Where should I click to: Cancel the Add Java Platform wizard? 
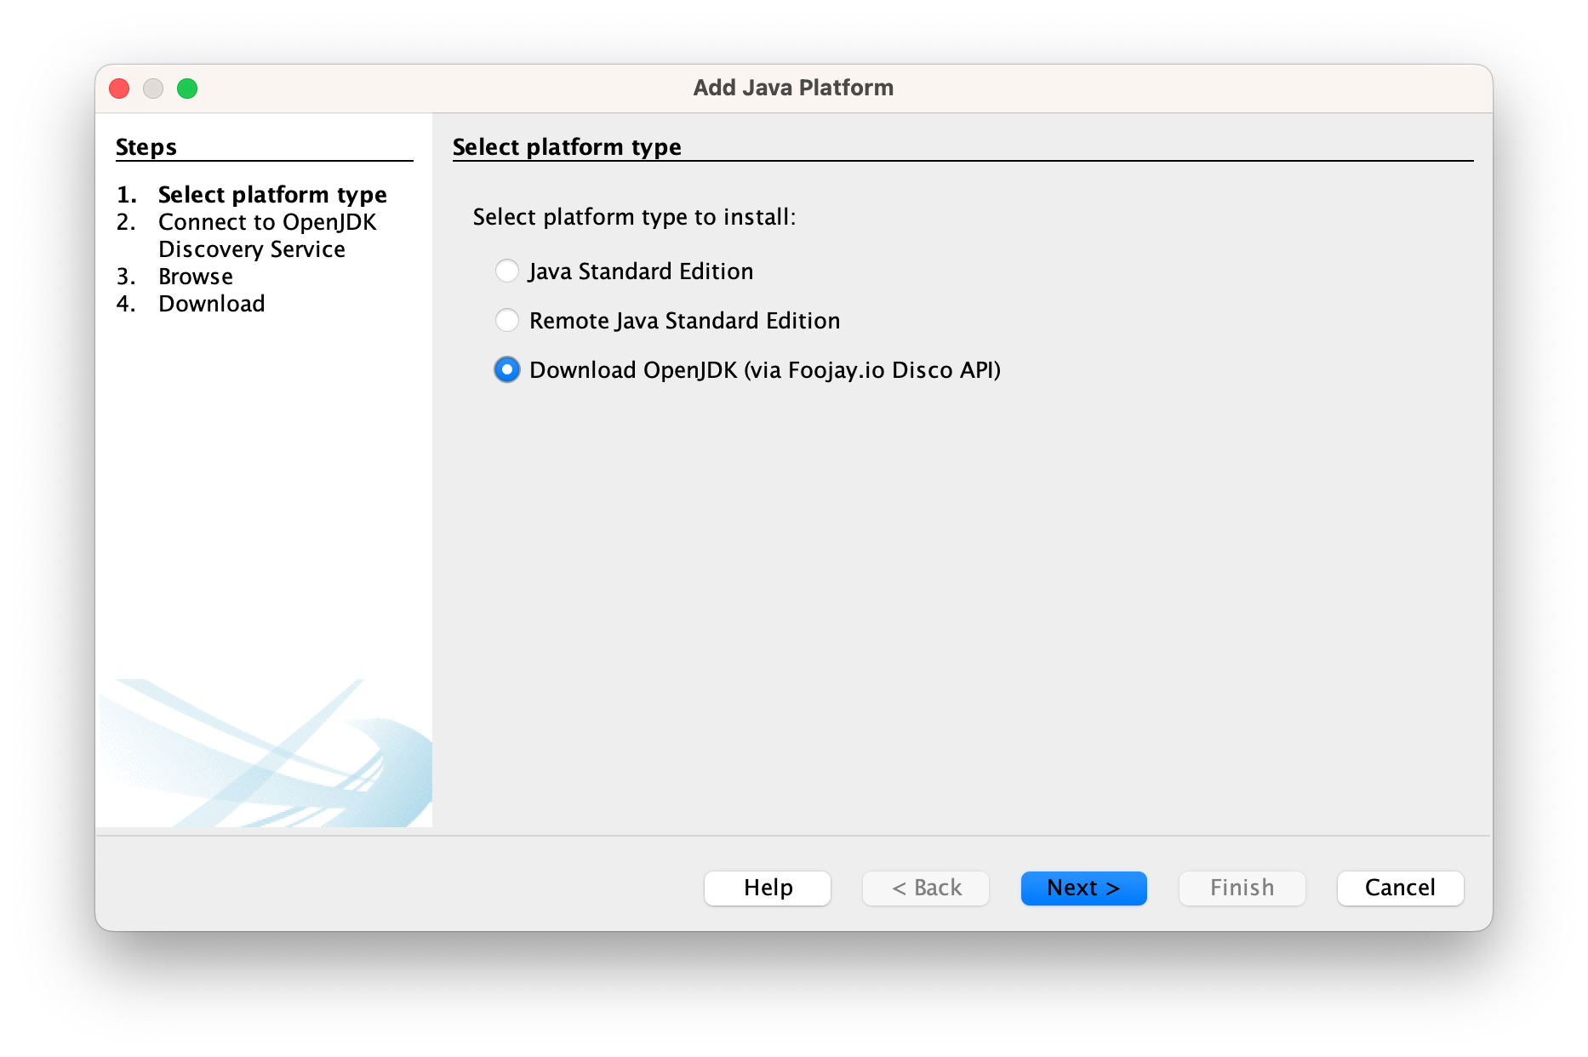(1400, 888)
